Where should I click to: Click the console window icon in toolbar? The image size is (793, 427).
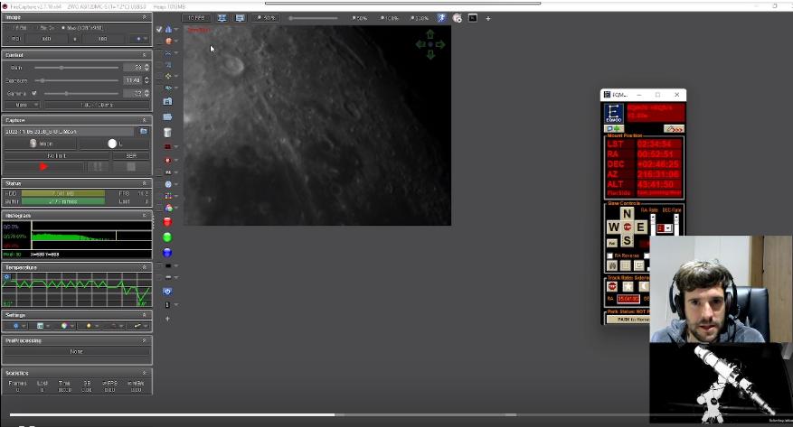(473, 18)
